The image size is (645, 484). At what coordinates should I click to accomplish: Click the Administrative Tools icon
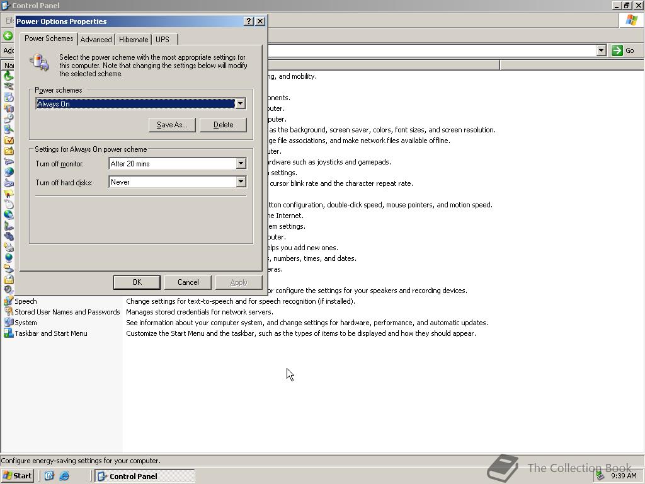coord(8,108)
